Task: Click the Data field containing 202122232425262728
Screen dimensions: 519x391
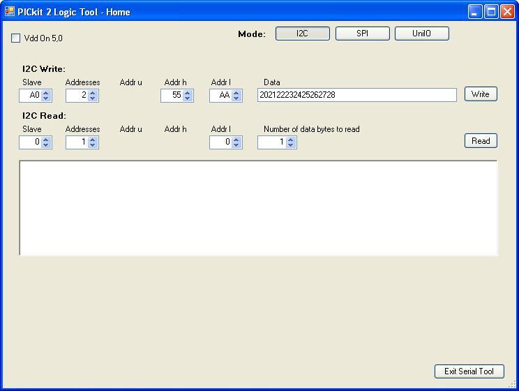Action: 357,95
